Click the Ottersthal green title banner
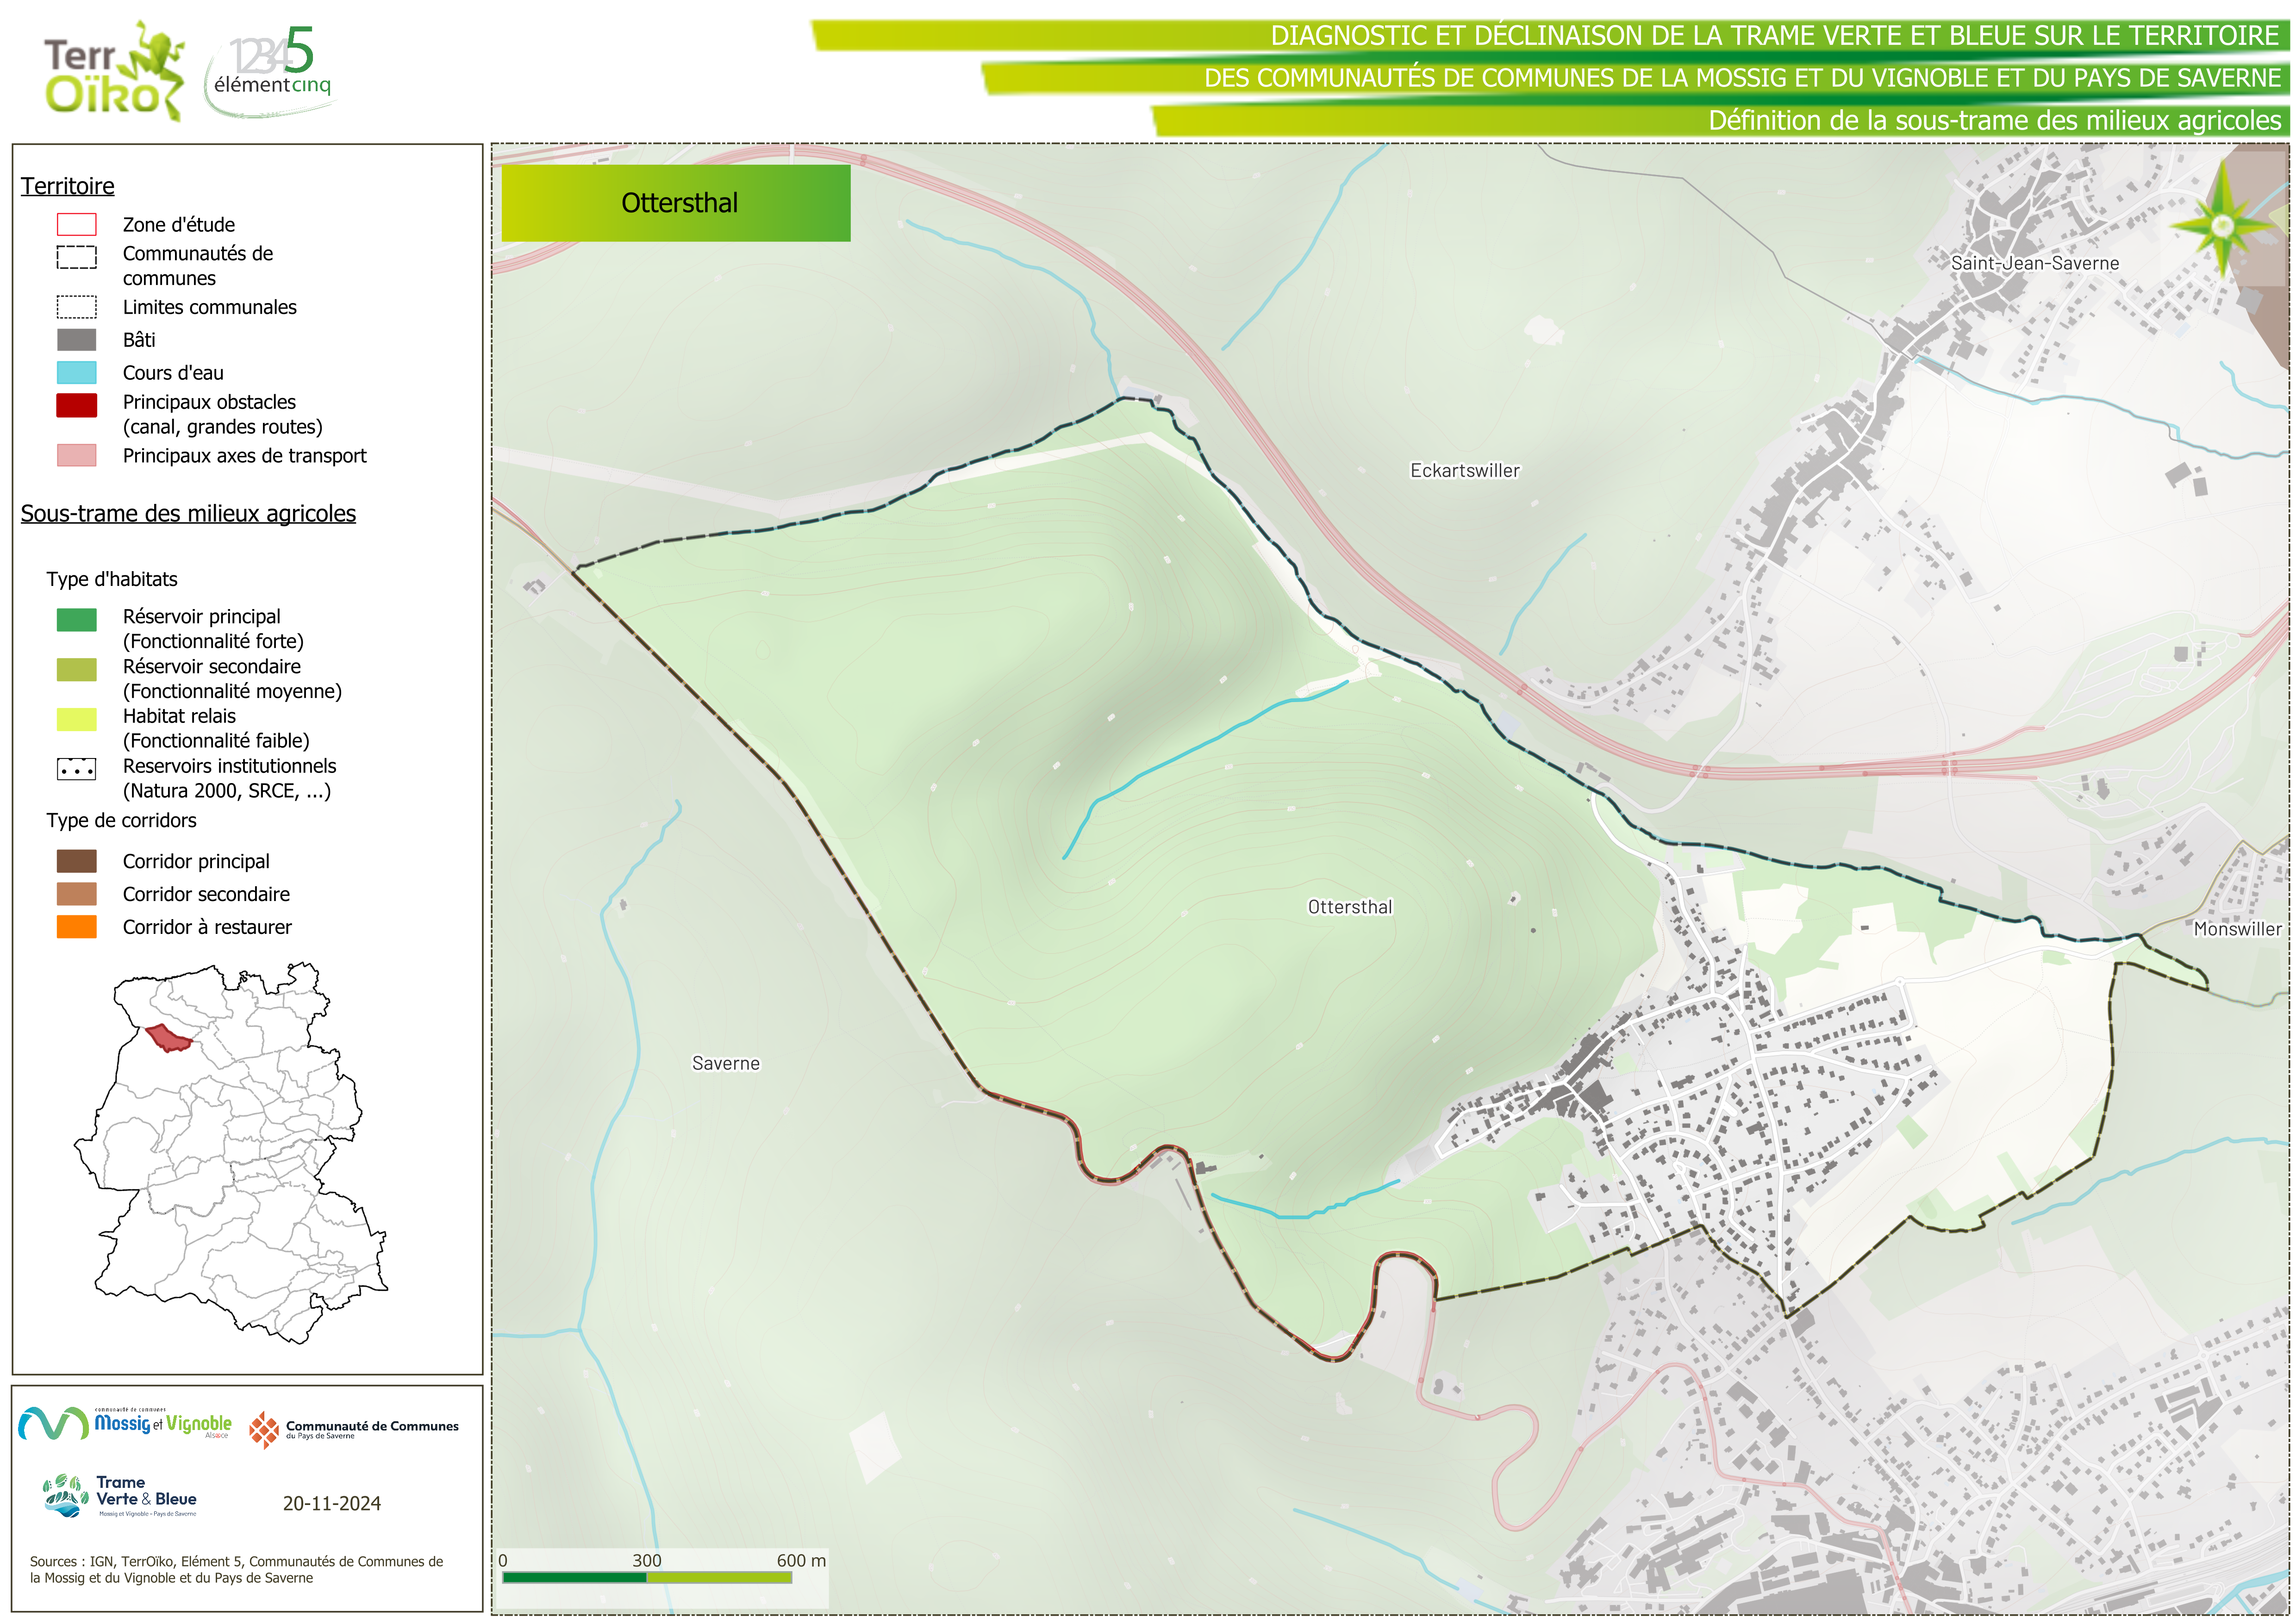 point(676,203)
